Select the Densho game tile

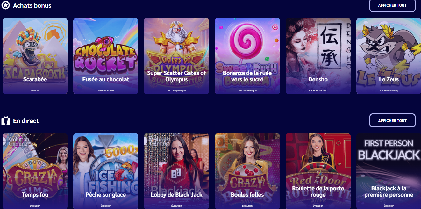(x=318, y=56)
